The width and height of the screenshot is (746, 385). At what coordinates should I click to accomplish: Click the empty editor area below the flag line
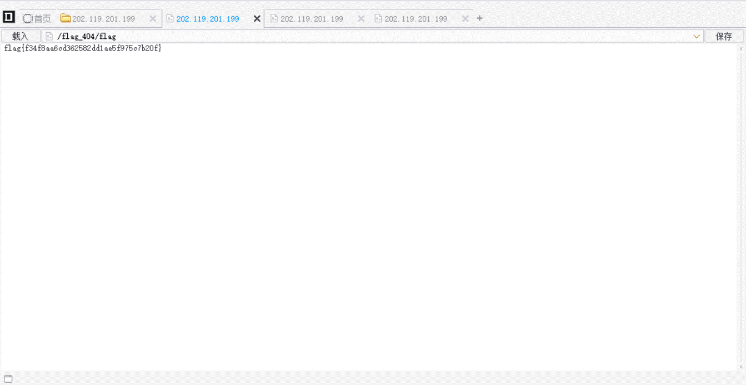(369, 211)
